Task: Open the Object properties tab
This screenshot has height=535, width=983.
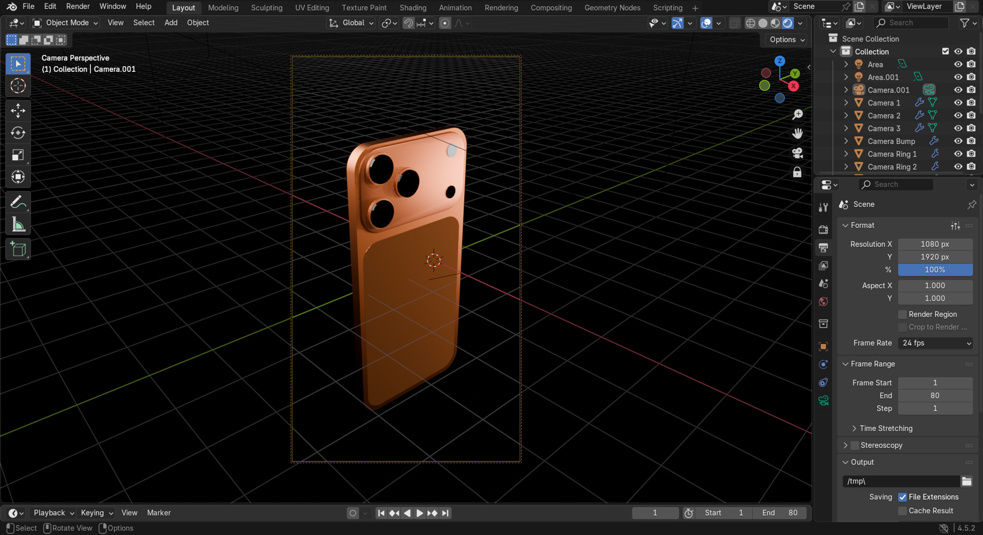Action: pyautogui.click(x=823, y=346)
